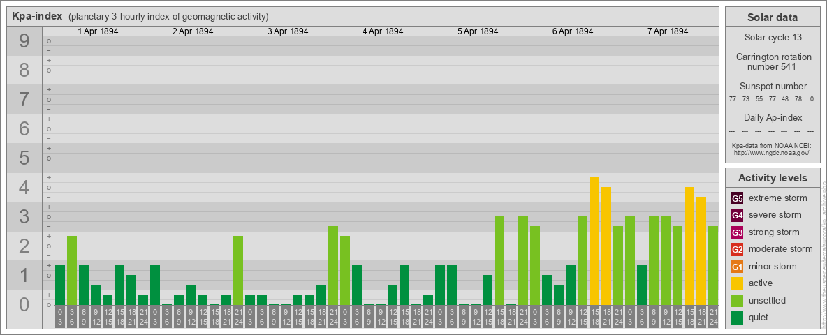
Task: Click the moderate storm legend label
Action: coord(781,249)
